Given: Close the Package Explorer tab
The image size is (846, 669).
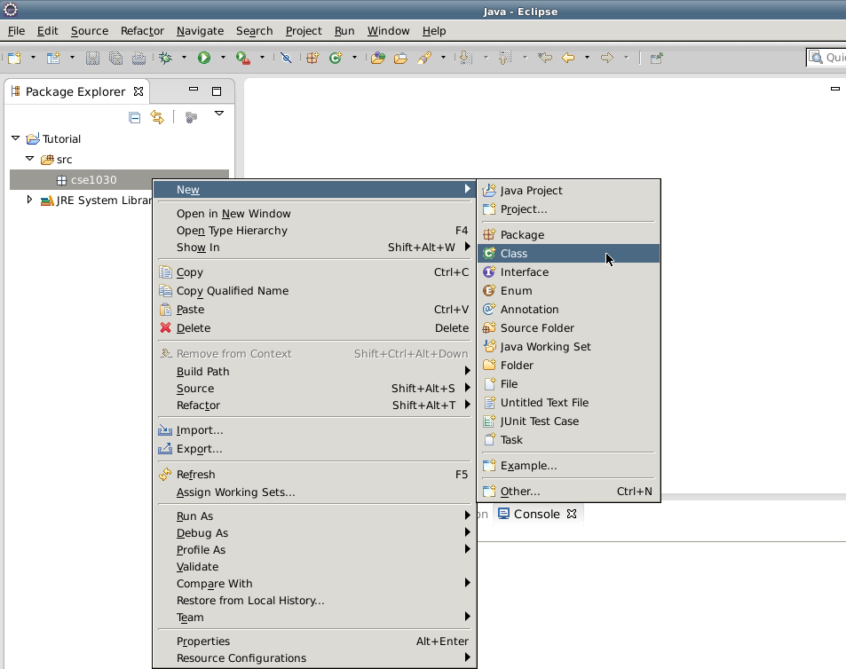Looking at the screenshot, I should pos(138,91).
